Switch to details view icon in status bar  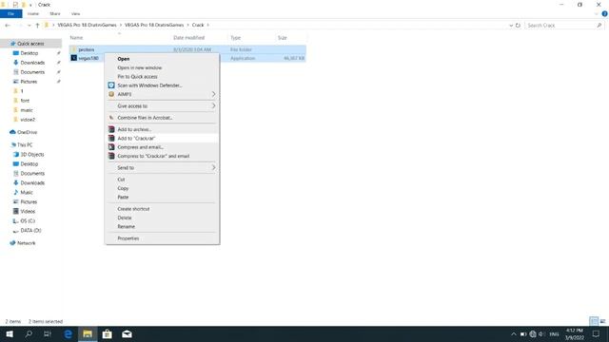tap(594, 321)
